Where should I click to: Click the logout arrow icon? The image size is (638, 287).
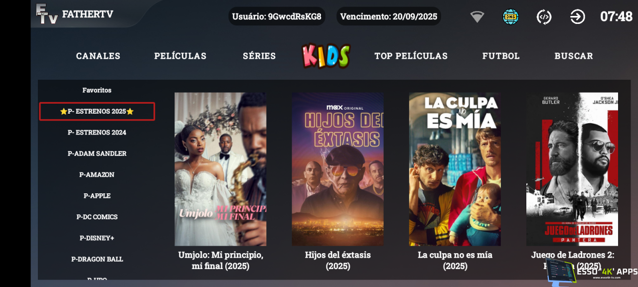point(578,17)
